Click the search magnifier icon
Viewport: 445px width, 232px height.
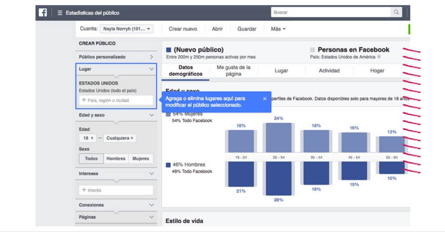point(396,12)
